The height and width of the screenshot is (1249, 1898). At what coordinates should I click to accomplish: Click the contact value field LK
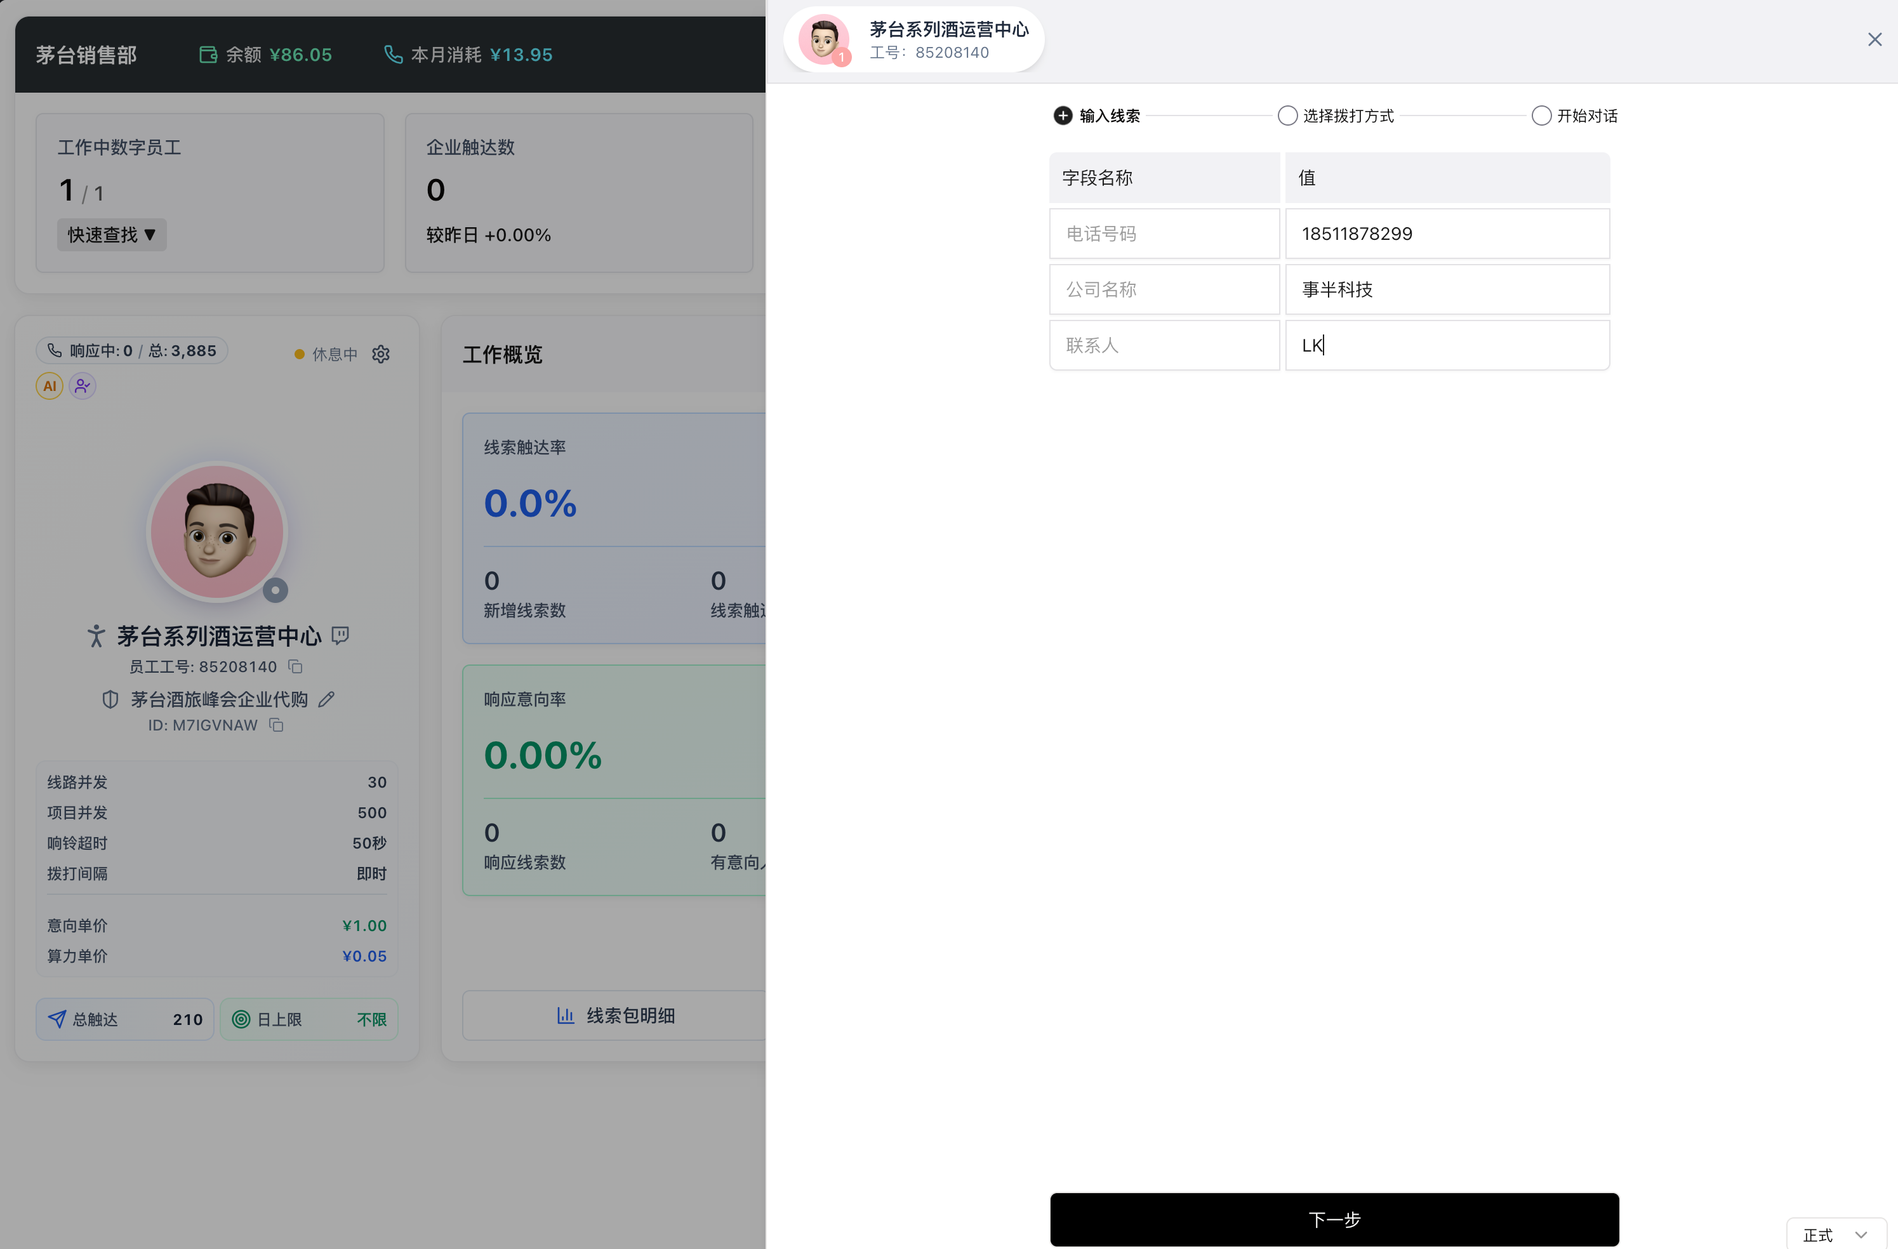(x=1447, y=345)
